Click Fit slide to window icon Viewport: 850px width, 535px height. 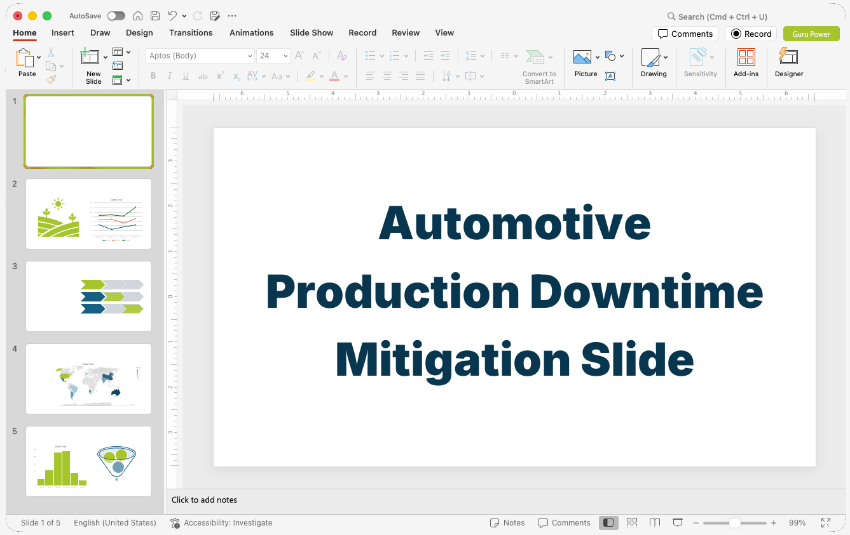click(825, 523)
